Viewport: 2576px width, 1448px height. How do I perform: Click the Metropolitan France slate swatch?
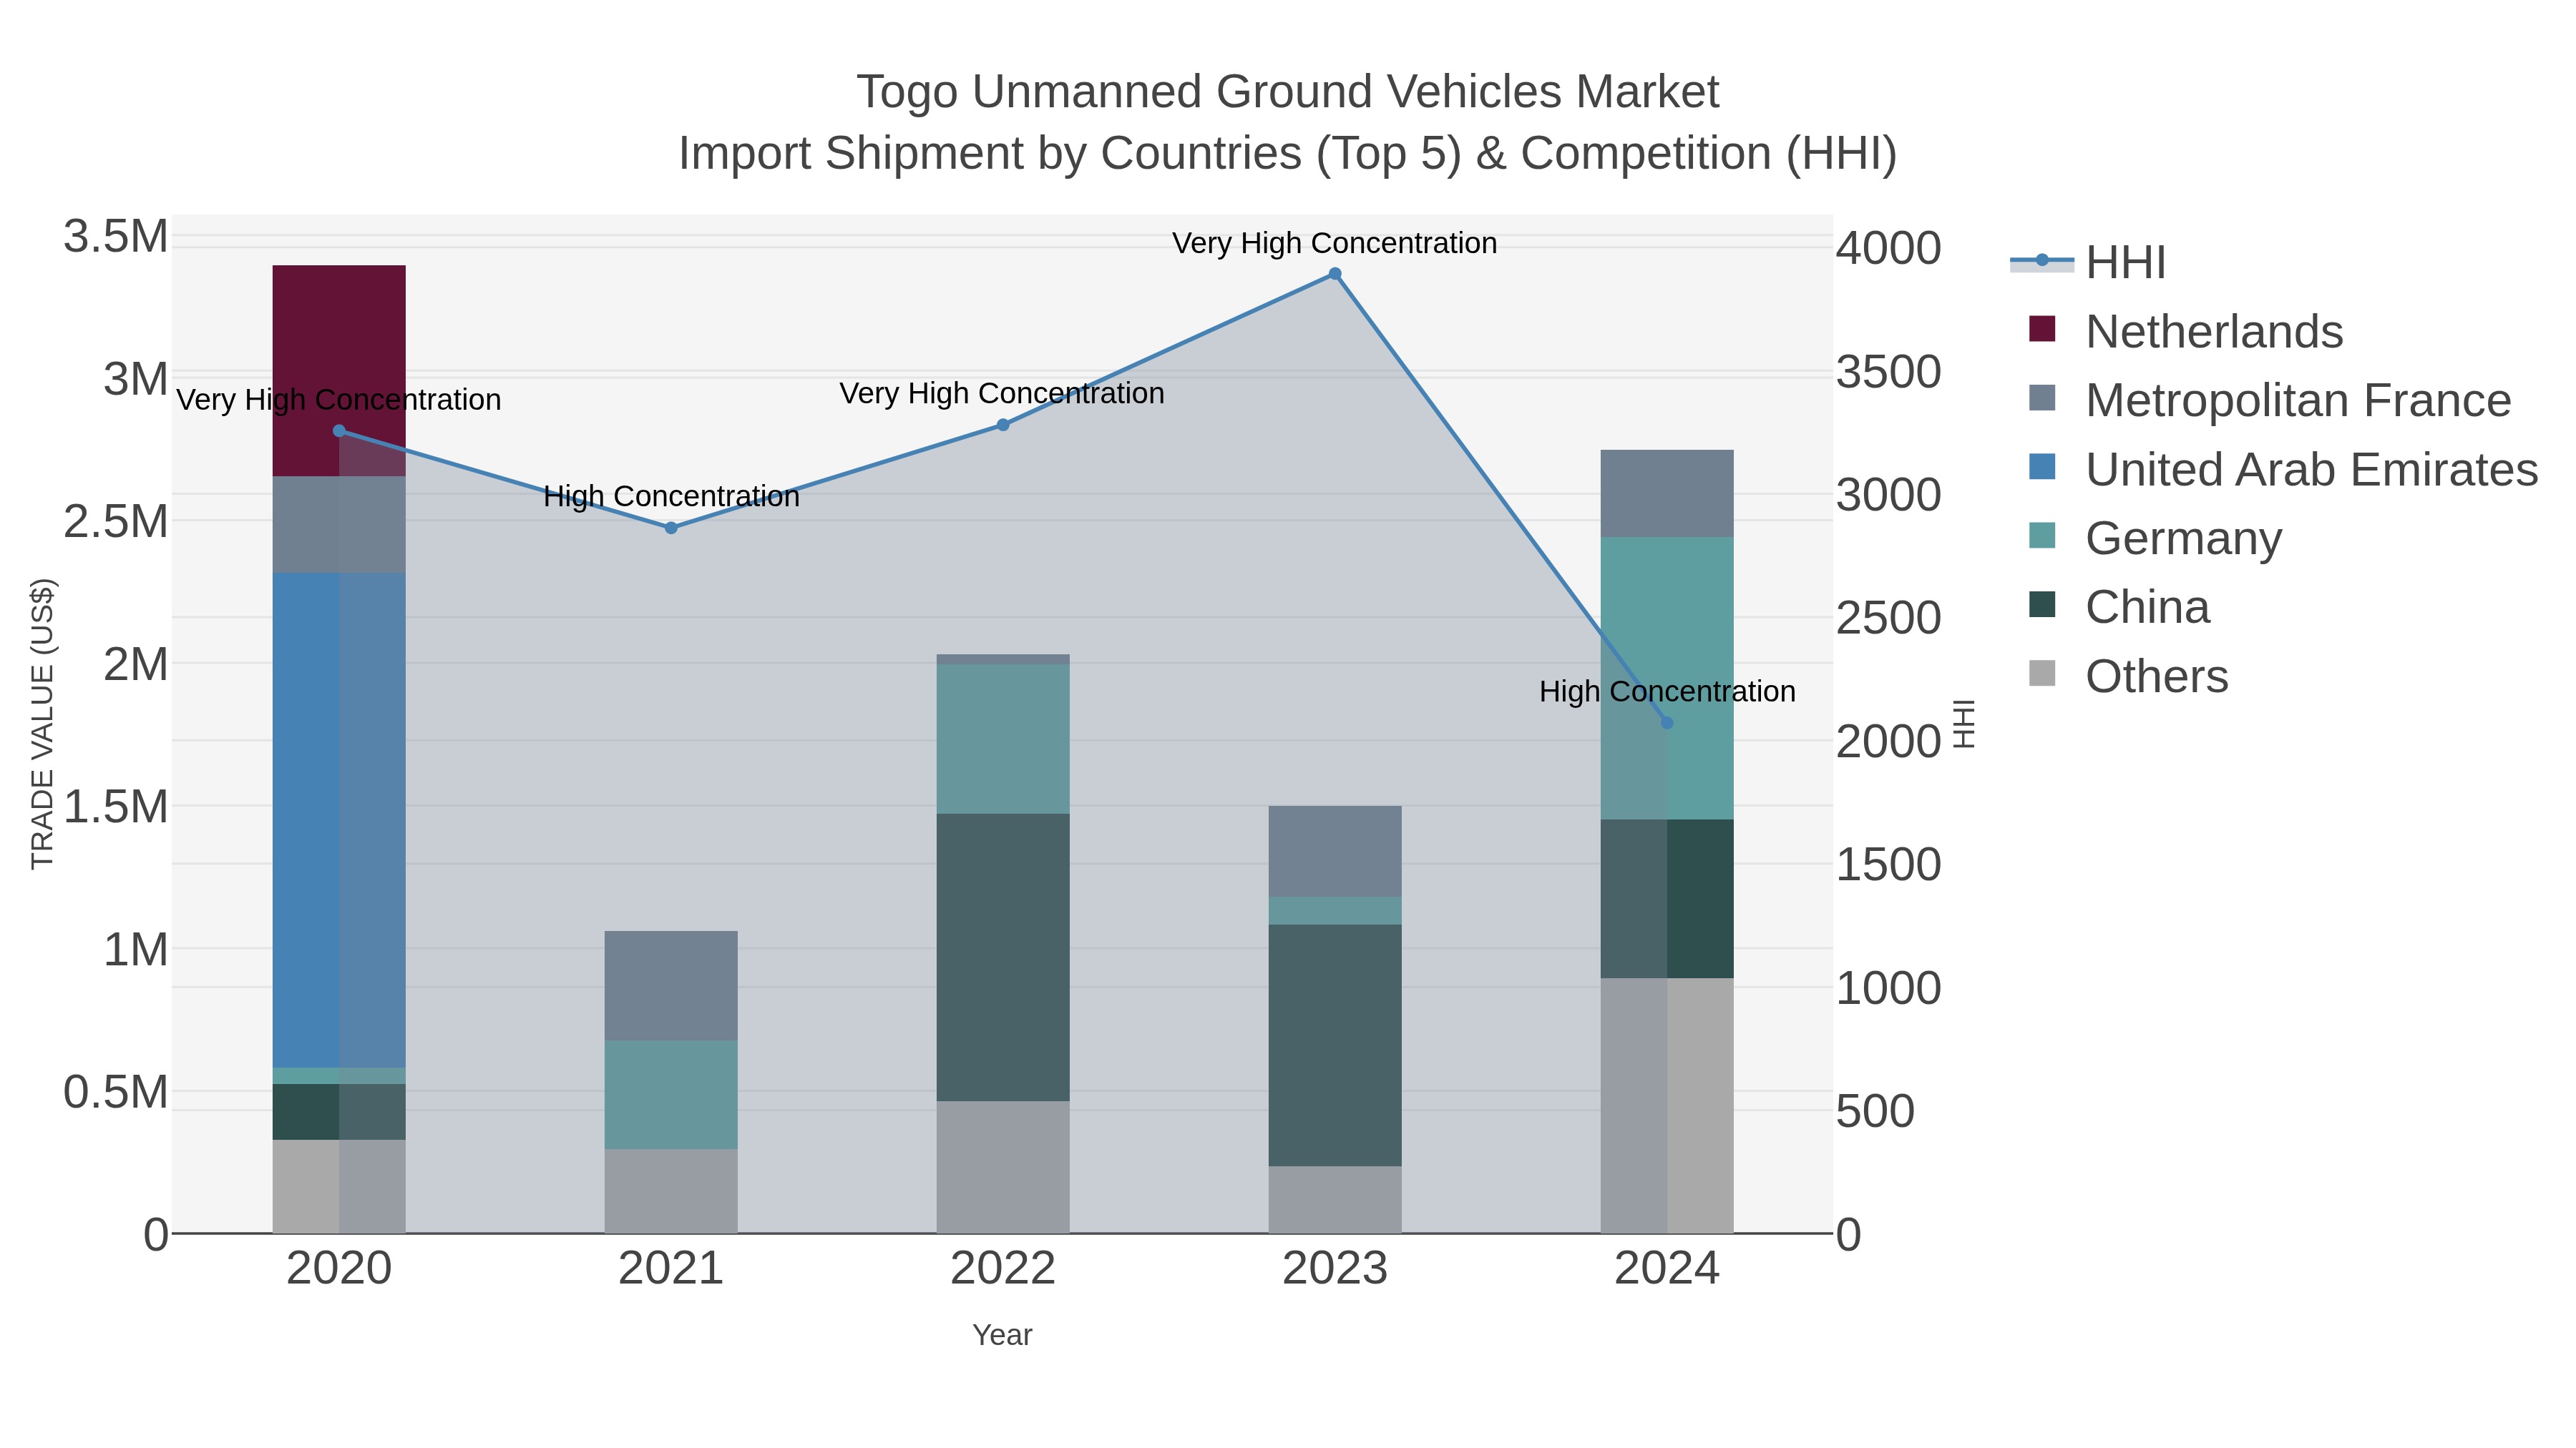pos(2042,398)
